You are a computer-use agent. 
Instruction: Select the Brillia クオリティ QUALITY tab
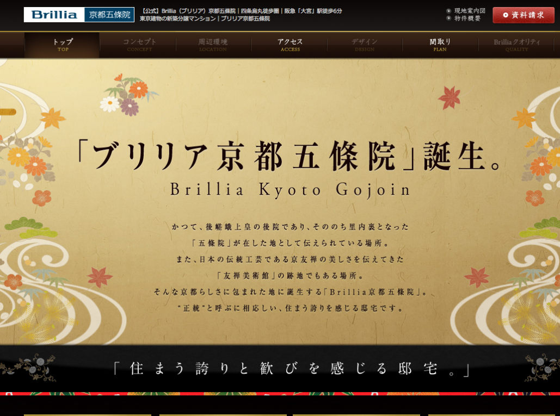[x=516, y=45]
